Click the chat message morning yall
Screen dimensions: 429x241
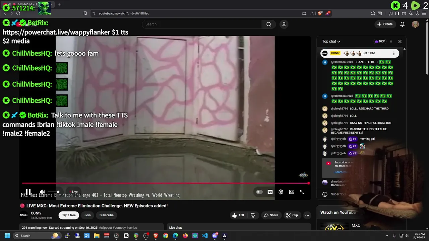click(x=367, y=139)
